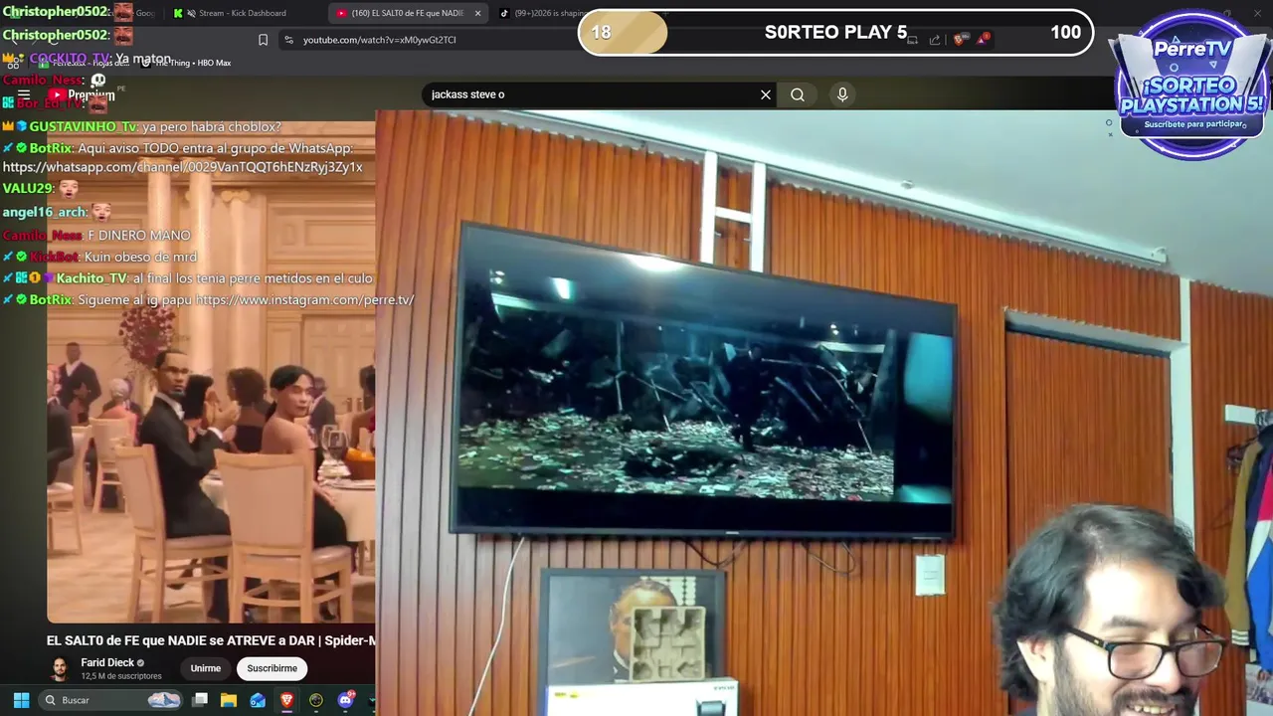Click the Sorteo Play 5 progress bar
Image resolution: width=1273 pixels, height=716 pixels.
click(x=835, y=32)
